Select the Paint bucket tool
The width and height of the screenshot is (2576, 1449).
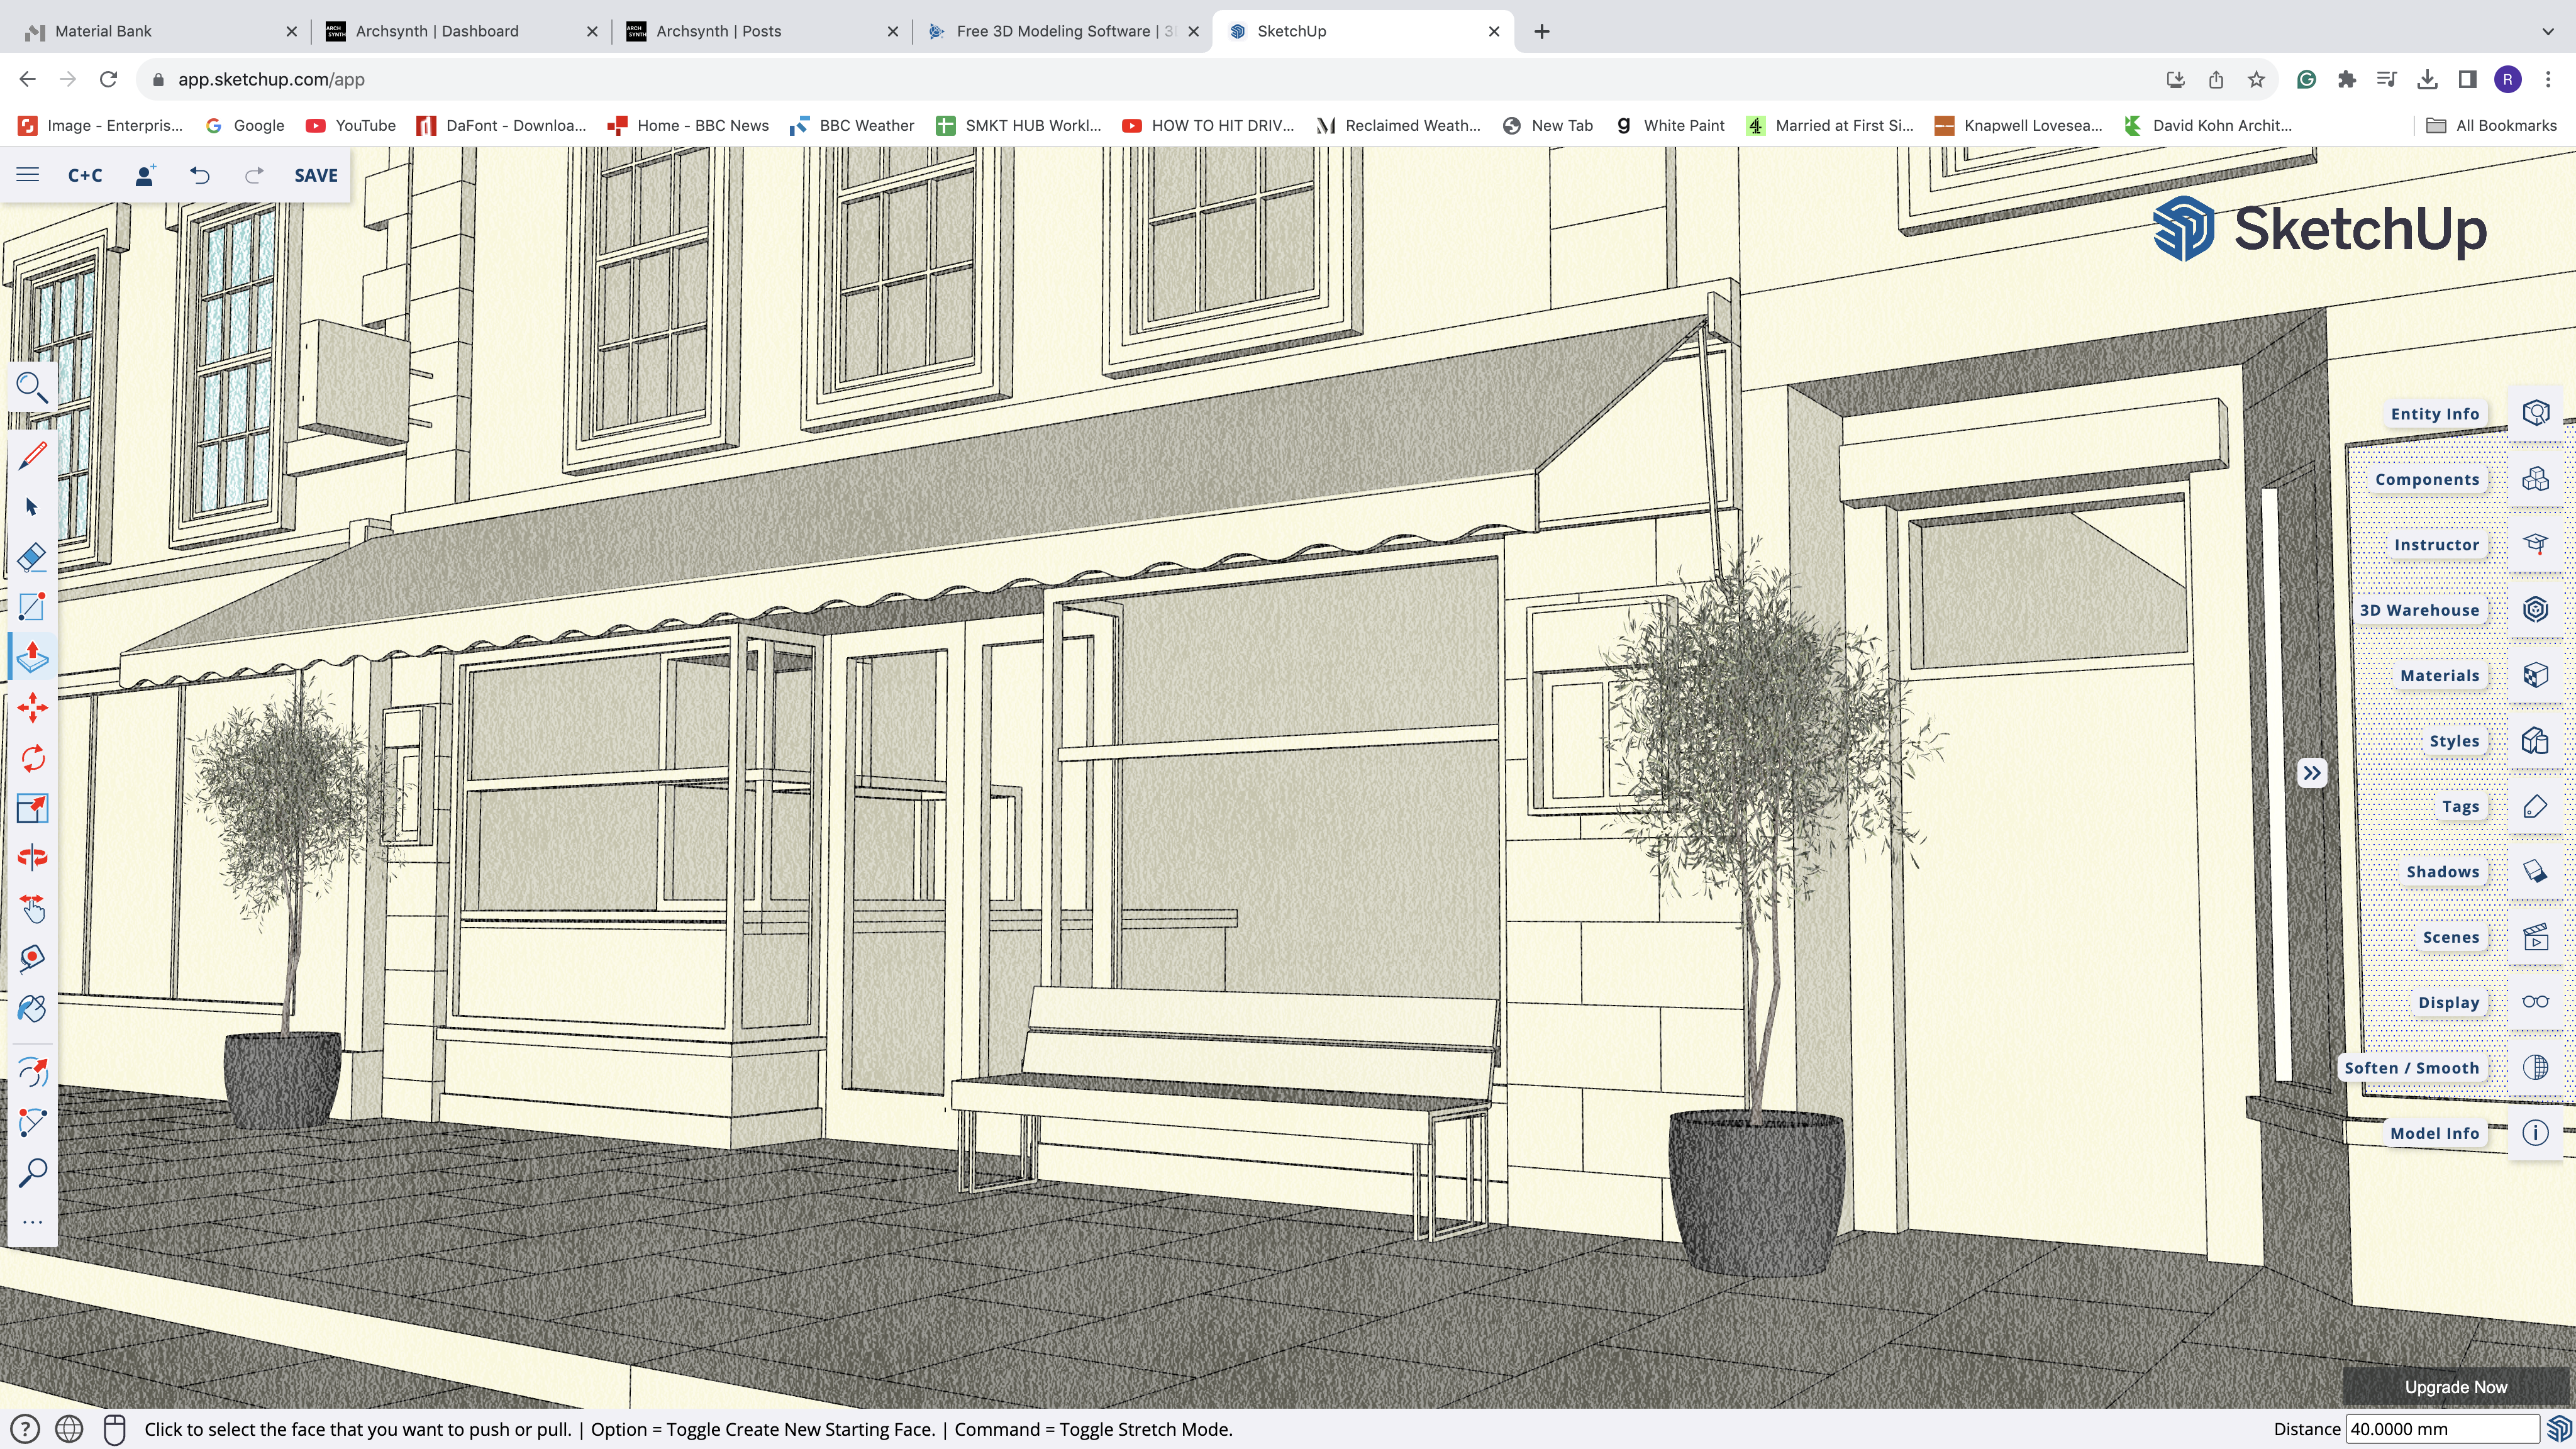[32, 1008]
